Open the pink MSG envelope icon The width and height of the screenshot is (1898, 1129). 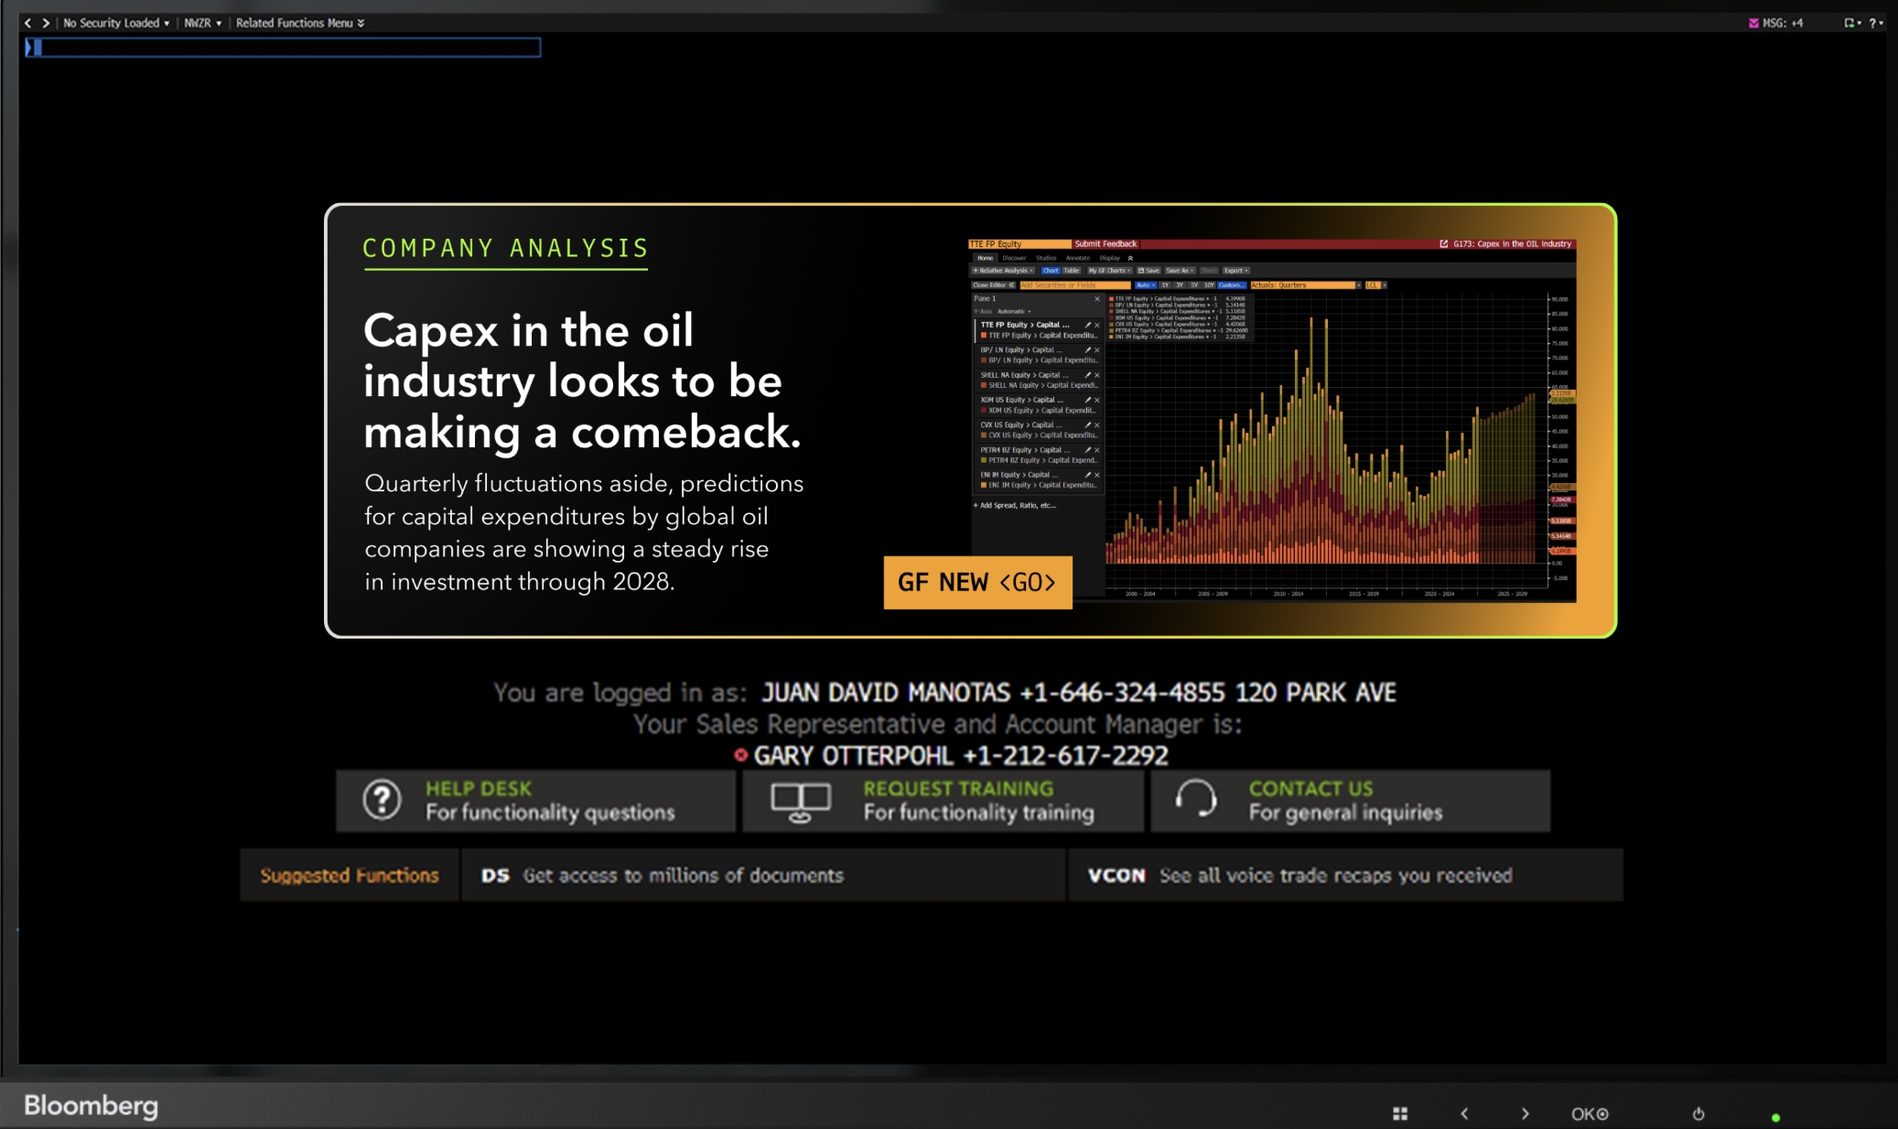tap(1753, 23)
